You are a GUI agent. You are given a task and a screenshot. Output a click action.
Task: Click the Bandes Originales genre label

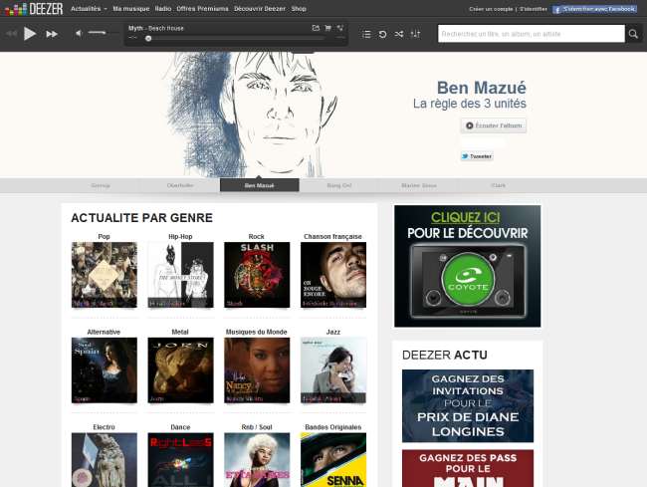[333, 427]
